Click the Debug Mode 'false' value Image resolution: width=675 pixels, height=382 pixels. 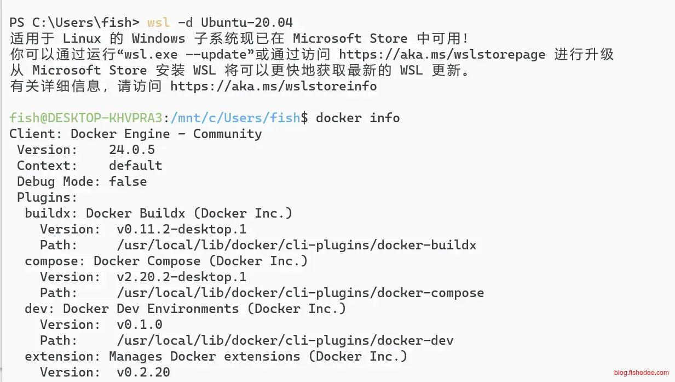pos(128,181)
